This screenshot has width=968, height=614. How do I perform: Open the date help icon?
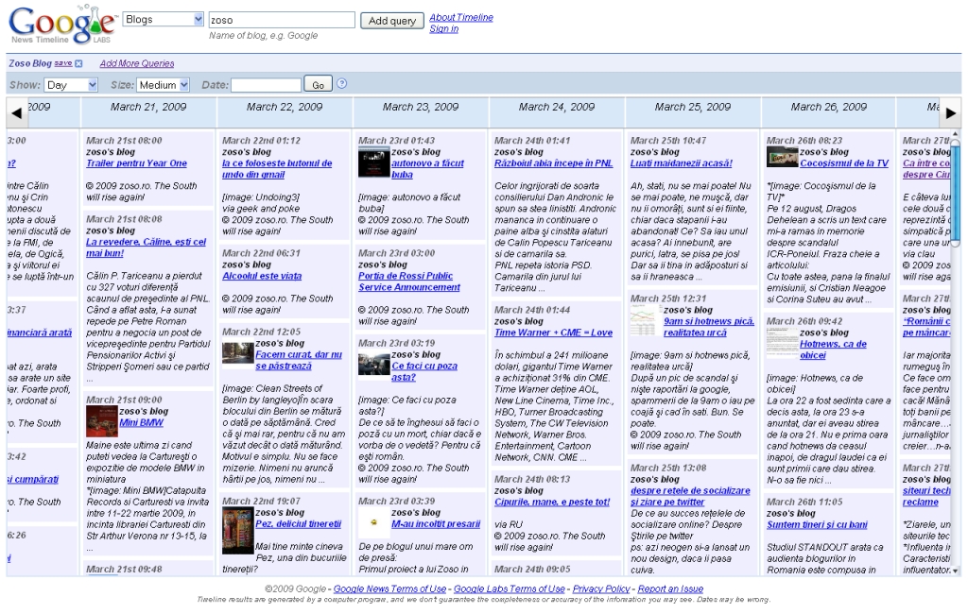[342, 84]
